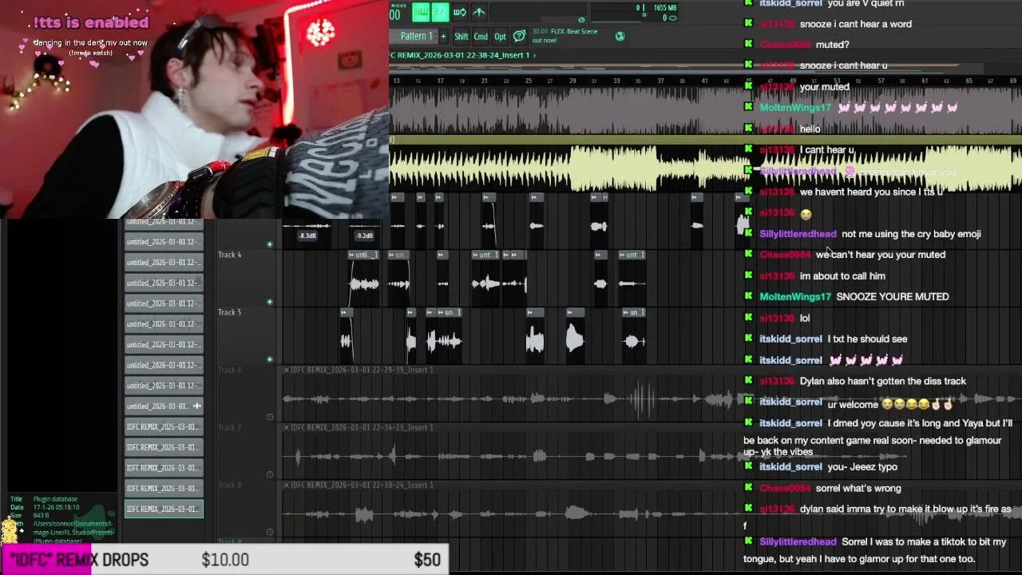This screenshot has height=575, width=1022.
Task: Jump to bar 25 on timeline ruler
Action: [x=528, y=81]
